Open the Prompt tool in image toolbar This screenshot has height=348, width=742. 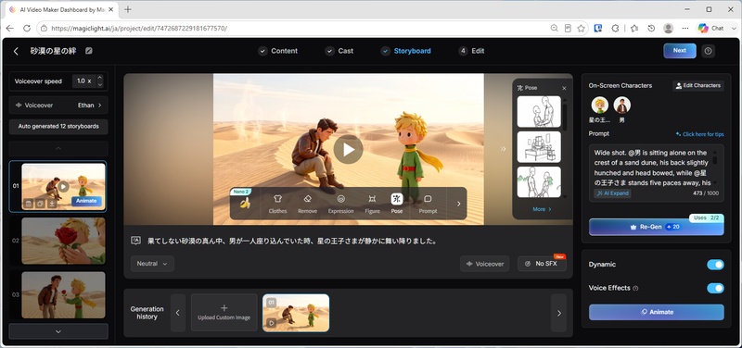428,204
